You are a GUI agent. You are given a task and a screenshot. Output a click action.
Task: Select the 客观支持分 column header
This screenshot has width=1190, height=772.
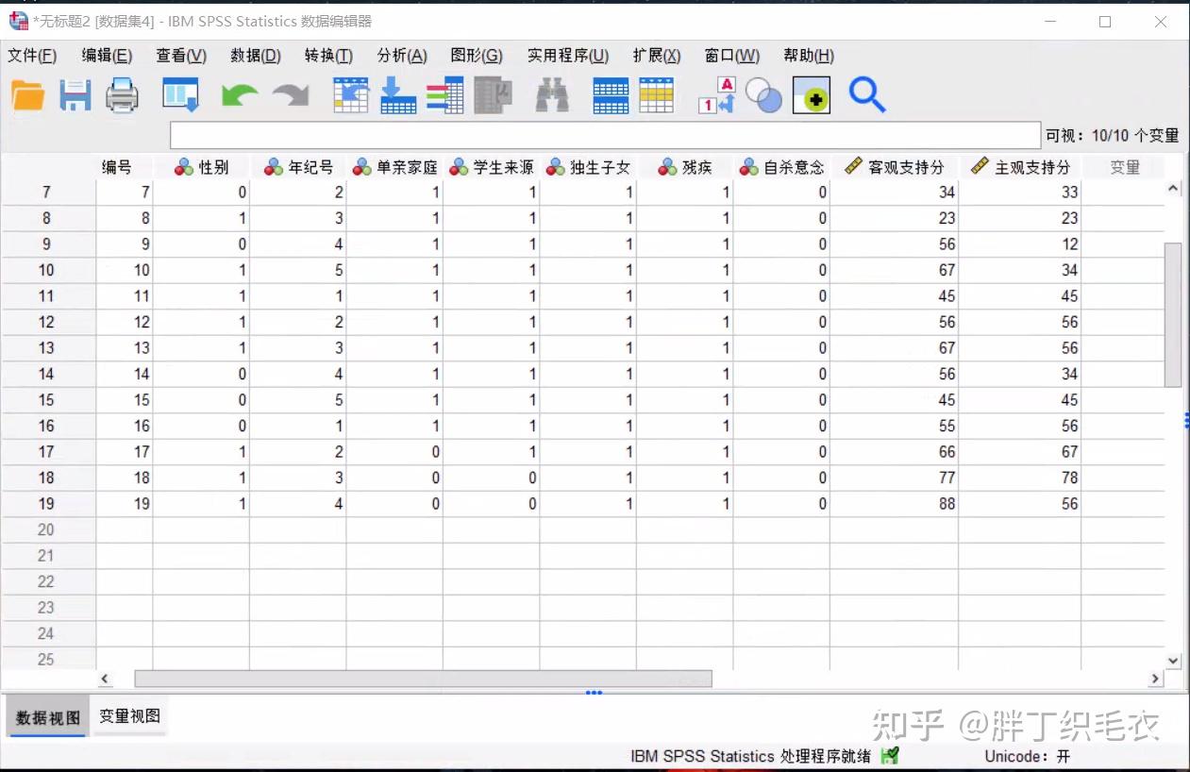[x=894, y=167]
